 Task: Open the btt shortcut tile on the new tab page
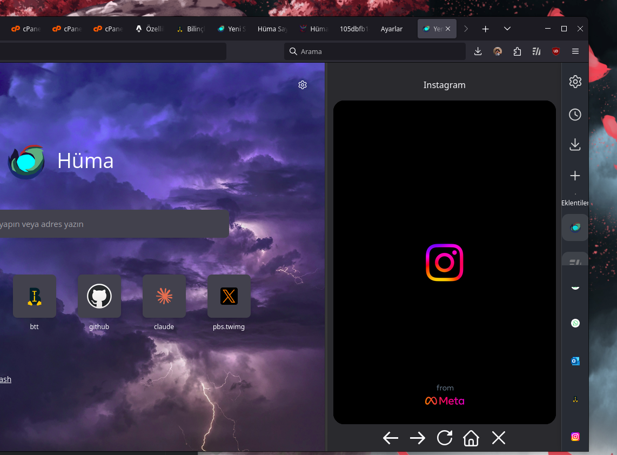pyautogui.click(x=35, y=296)
